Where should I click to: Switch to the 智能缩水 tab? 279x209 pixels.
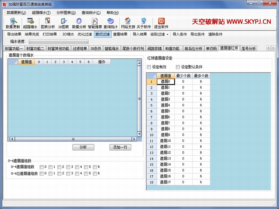coord(112,49)
